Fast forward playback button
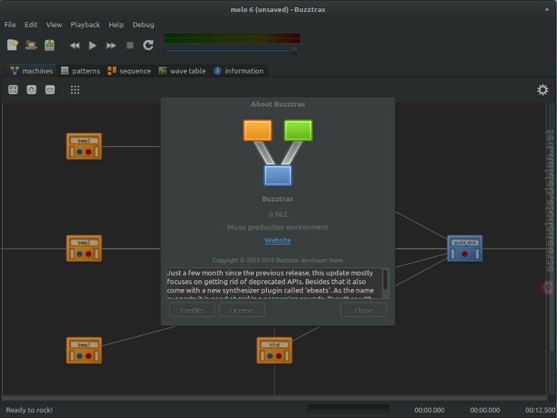Screen dimensions: 557x418 coord(111,45)
